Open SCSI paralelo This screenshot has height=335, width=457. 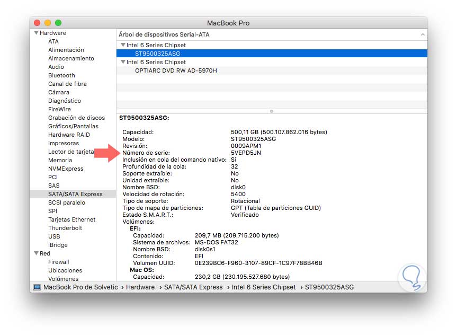tap(66, 202)
